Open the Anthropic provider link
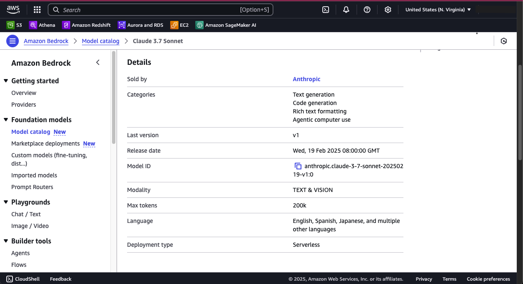 [306, 79]
